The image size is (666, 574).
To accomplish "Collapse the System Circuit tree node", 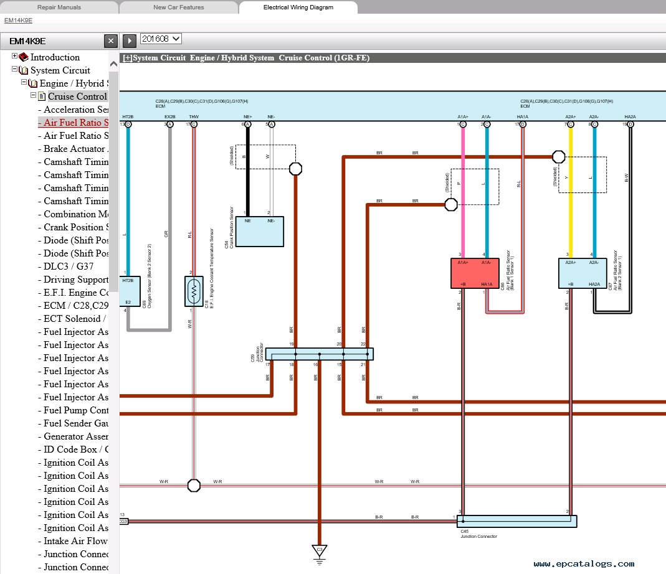I will pyautogui.click(x=15, y=70).
